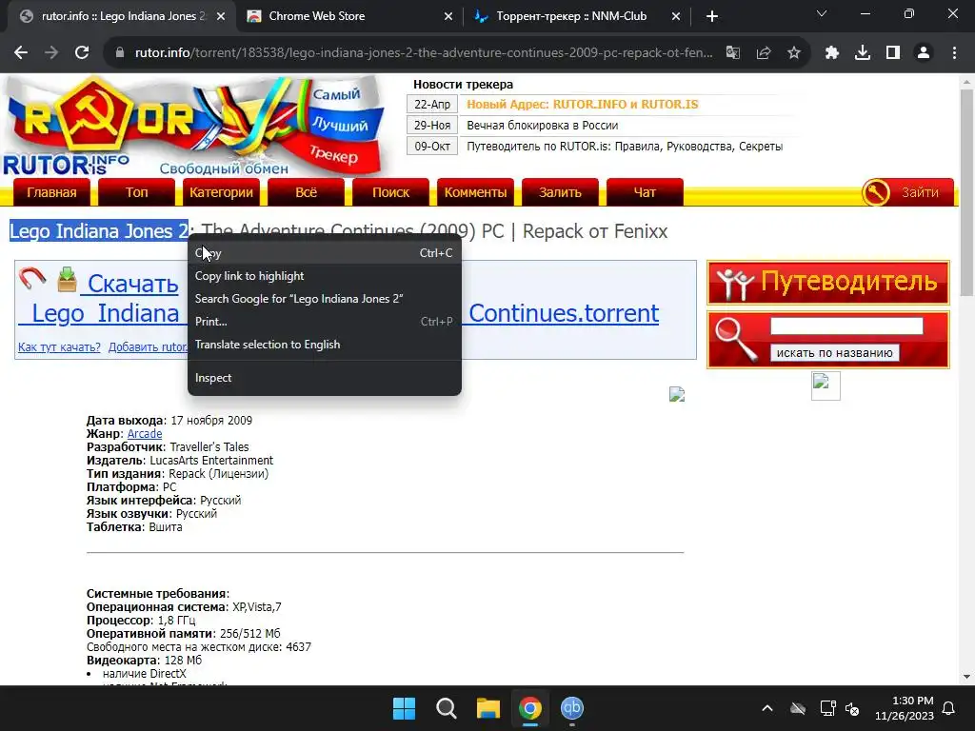Click magnifying glass search icon in red box
The image size is (975, 731).
point(736,339)
